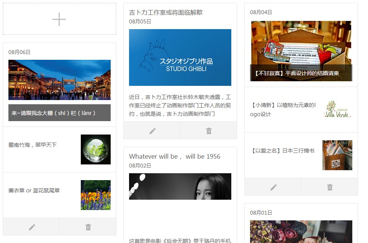Delete the 08月06日 card with trash icon
Image resolution: width=368 pixels, height=243 pixels.
(x=88, y=227)
